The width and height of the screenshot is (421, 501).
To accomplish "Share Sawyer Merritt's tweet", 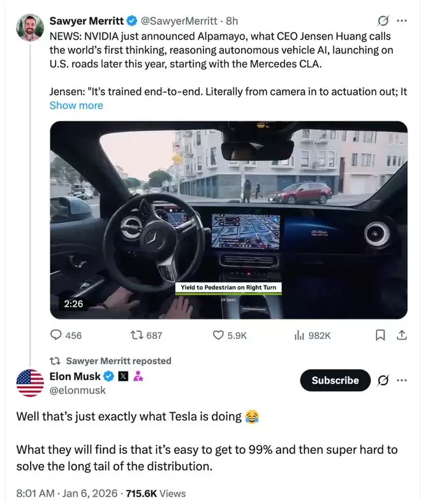I will tap(402, 335).
